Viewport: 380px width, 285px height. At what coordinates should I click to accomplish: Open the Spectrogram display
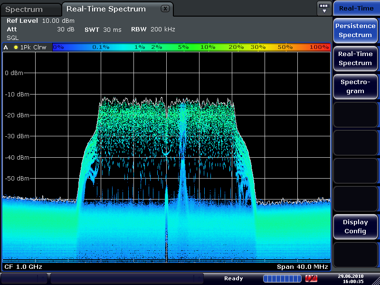tap(355, 86)
